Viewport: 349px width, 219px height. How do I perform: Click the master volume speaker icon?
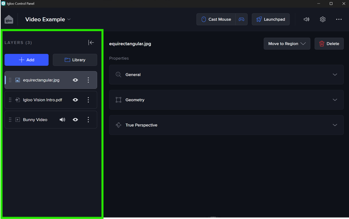pyautogui.click(x=306, y=20)
